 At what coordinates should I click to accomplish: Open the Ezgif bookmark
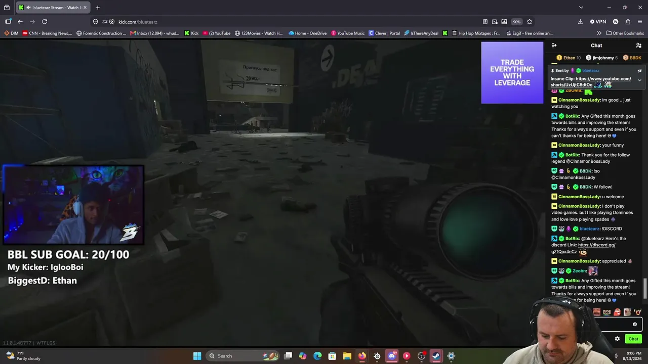(x=530, y=33)
